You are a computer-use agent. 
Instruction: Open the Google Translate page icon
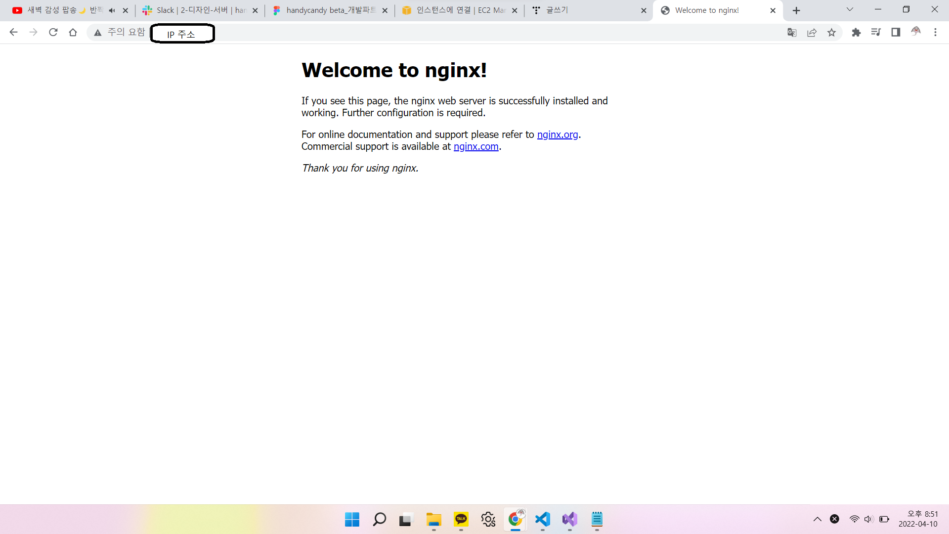pyautogui.click(x=792, y=33)
